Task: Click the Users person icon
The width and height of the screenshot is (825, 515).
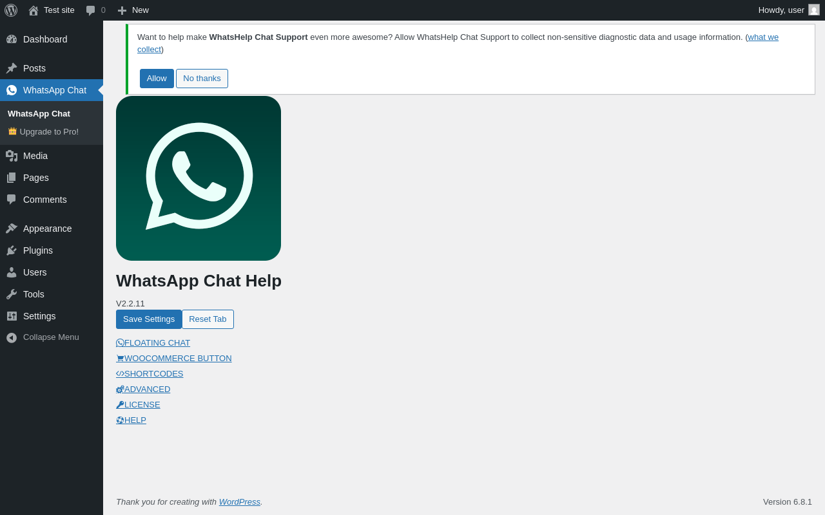Action: [12, 272]
